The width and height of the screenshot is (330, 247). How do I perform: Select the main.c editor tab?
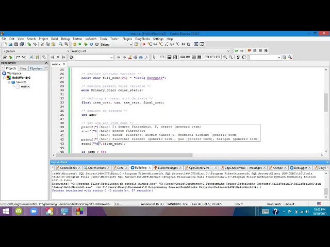point(56,64)
